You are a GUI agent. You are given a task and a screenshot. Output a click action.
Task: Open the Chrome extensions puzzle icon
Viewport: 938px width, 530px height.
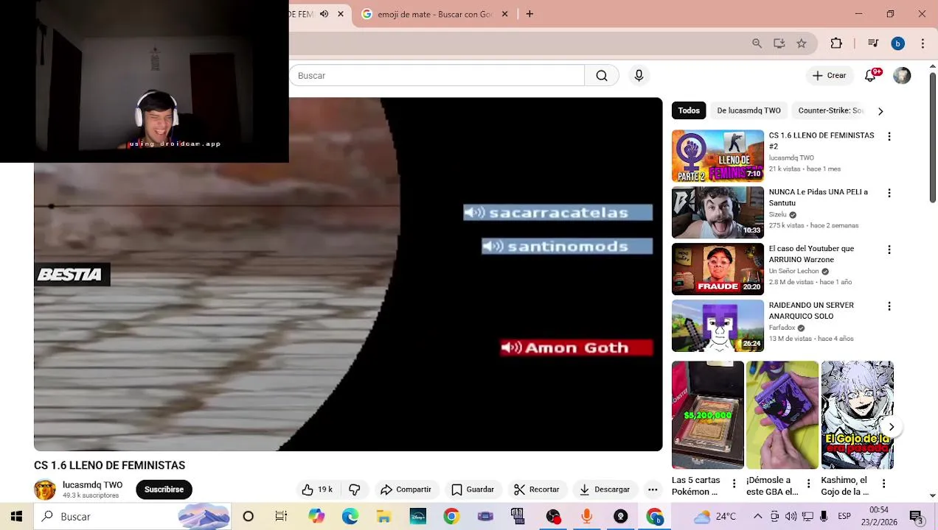836,43
